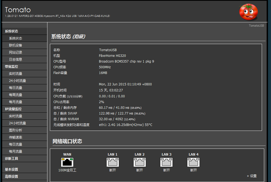Expand the 系统状态 sidebar section header
The image size is (271, 182).
[24, 31]
